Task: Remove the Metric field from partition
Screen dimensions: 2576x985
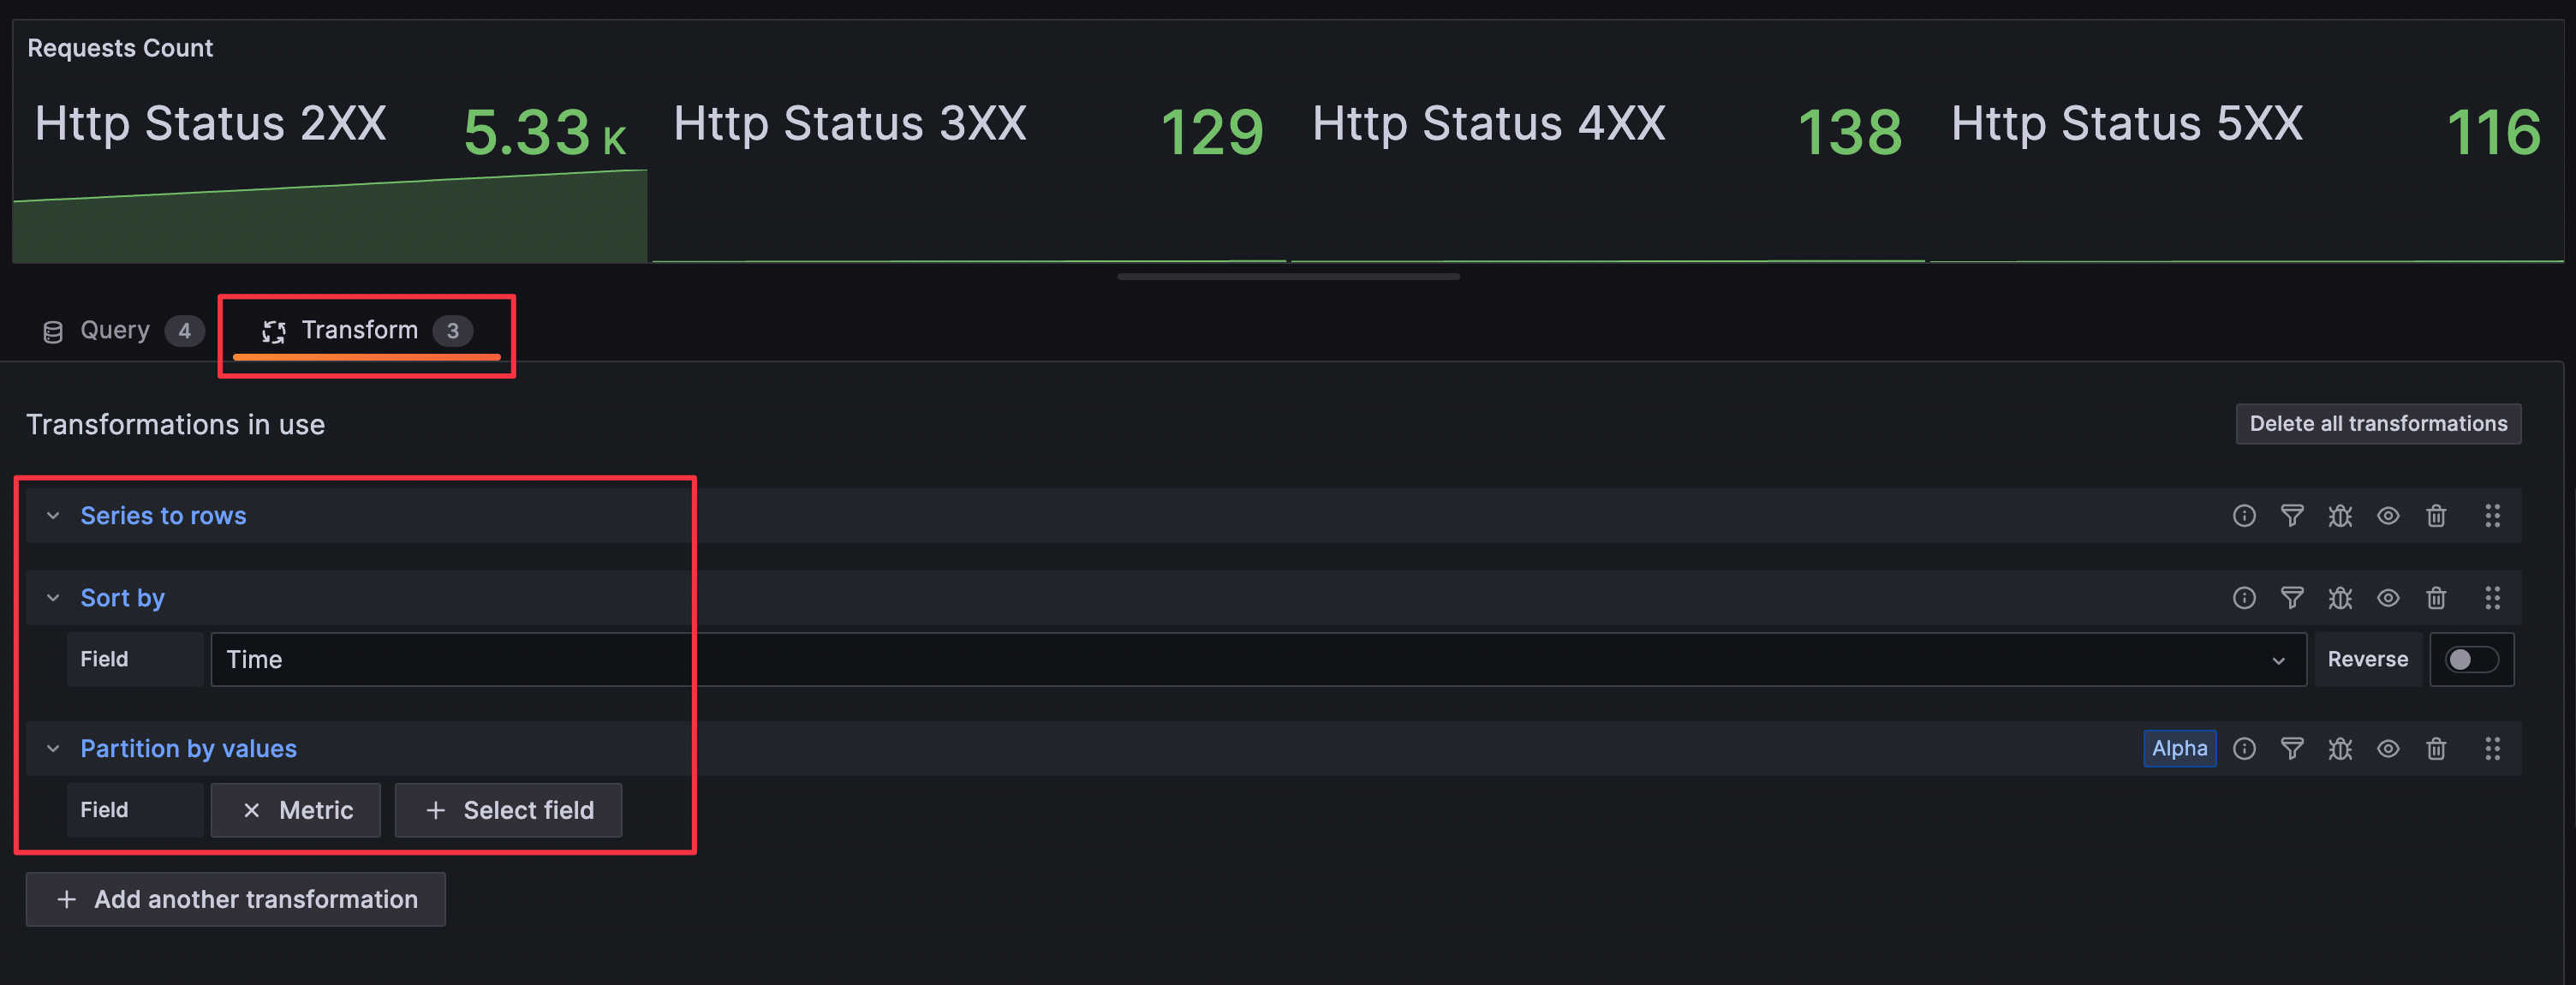Action: coord(252,811)
